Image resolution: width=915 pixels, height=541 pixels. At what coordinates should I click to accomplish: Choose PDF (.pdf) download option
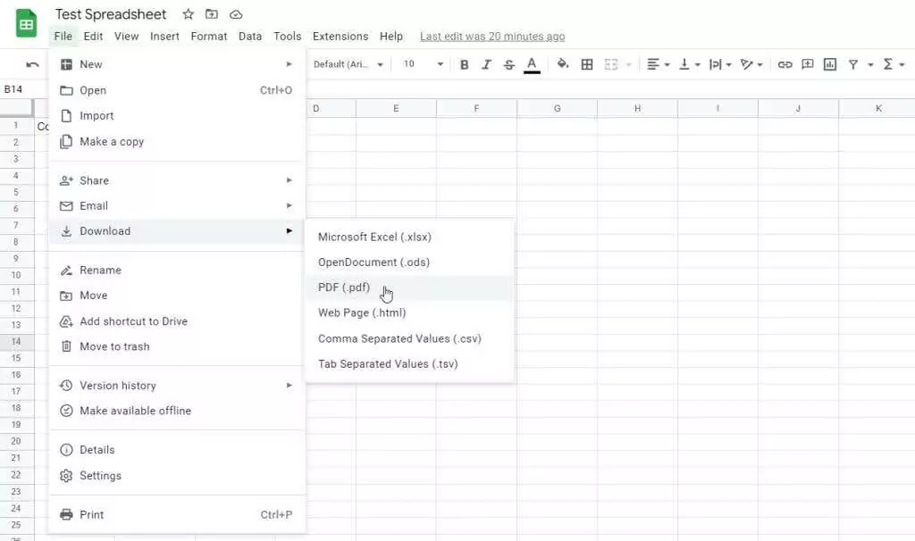pyautogui.click(x=344, y=287)
